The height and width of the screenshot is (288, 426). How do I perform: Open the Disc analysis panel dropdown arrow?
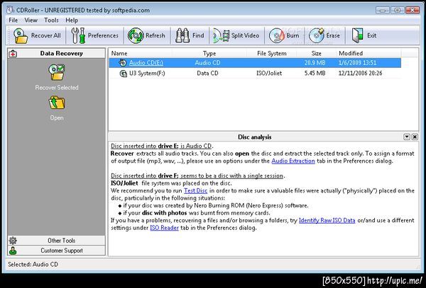point(407,137)
